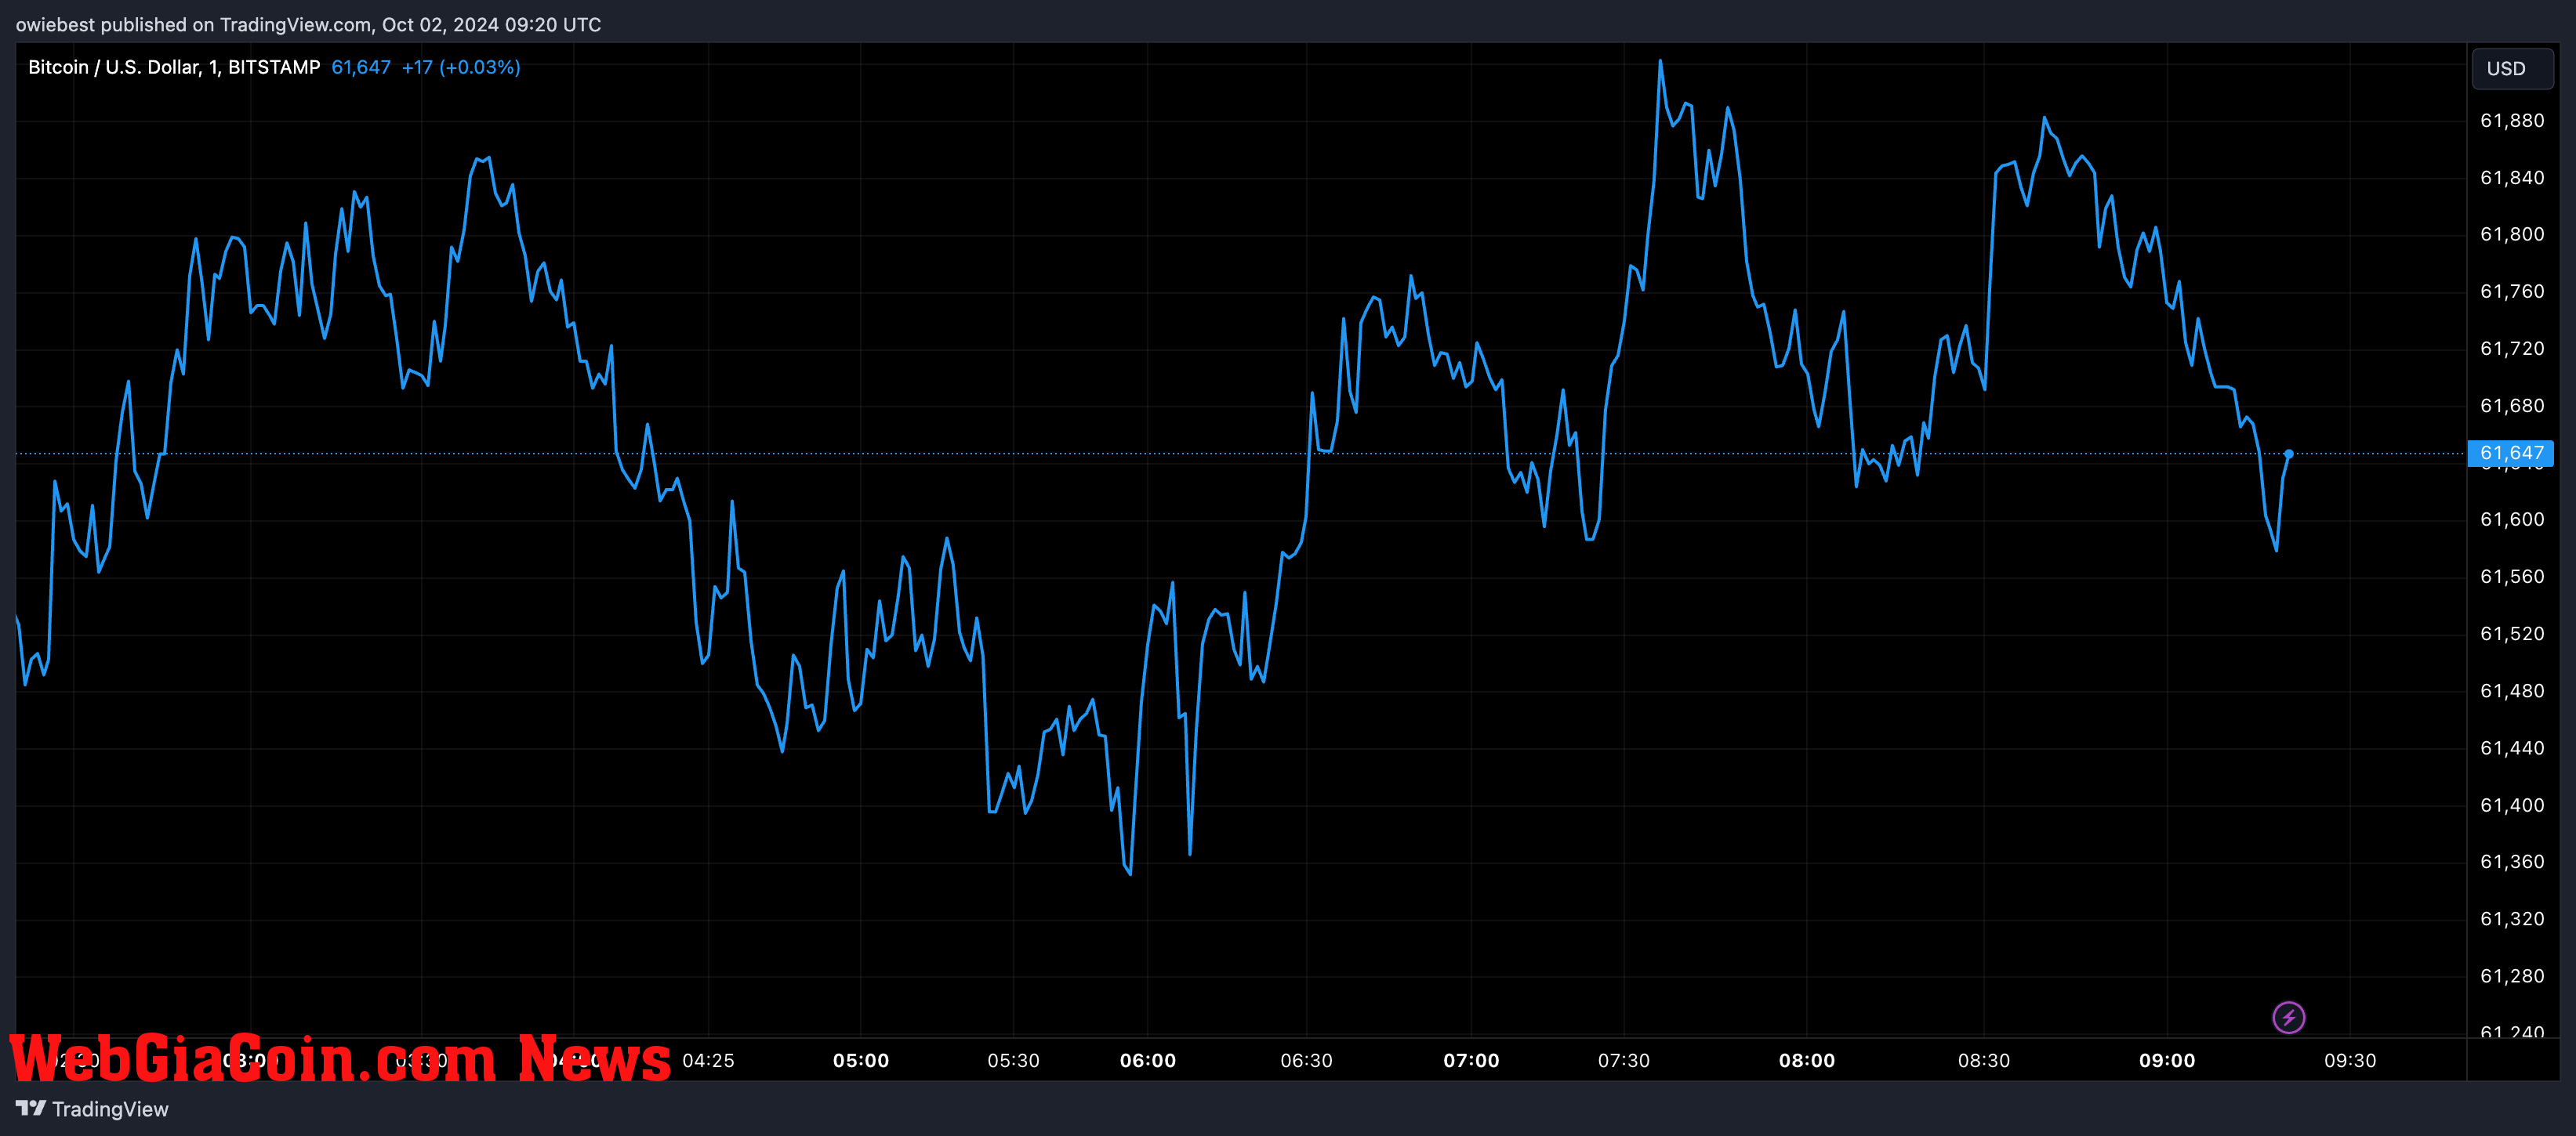
Task: Click the 09:30 time axis label
Action: pos(2350,1060)
